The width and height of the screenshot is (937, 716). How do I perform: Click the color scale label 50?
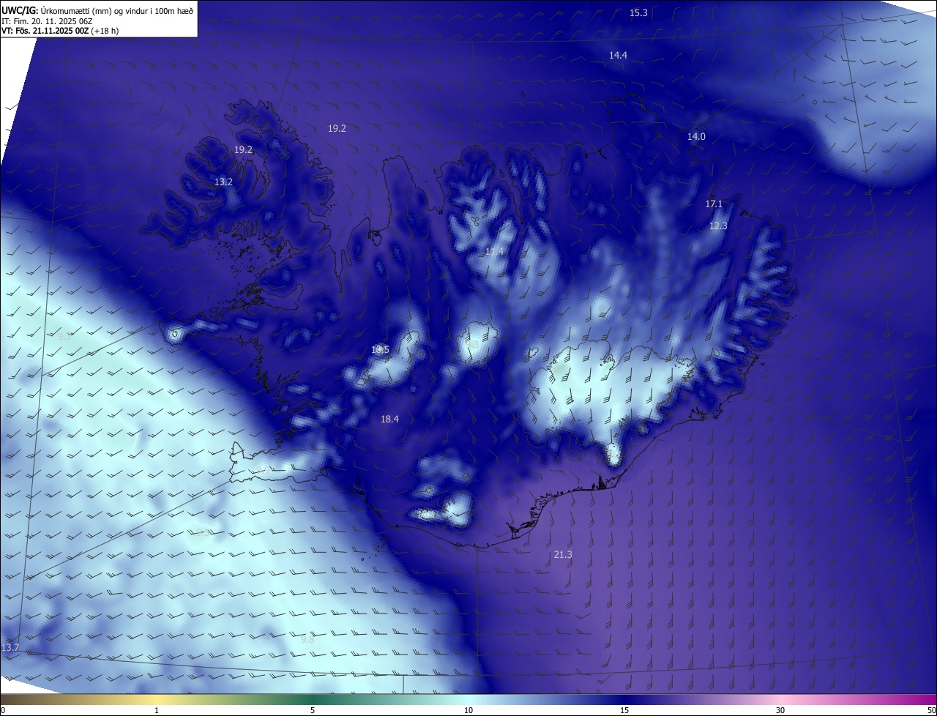(931, 710)
